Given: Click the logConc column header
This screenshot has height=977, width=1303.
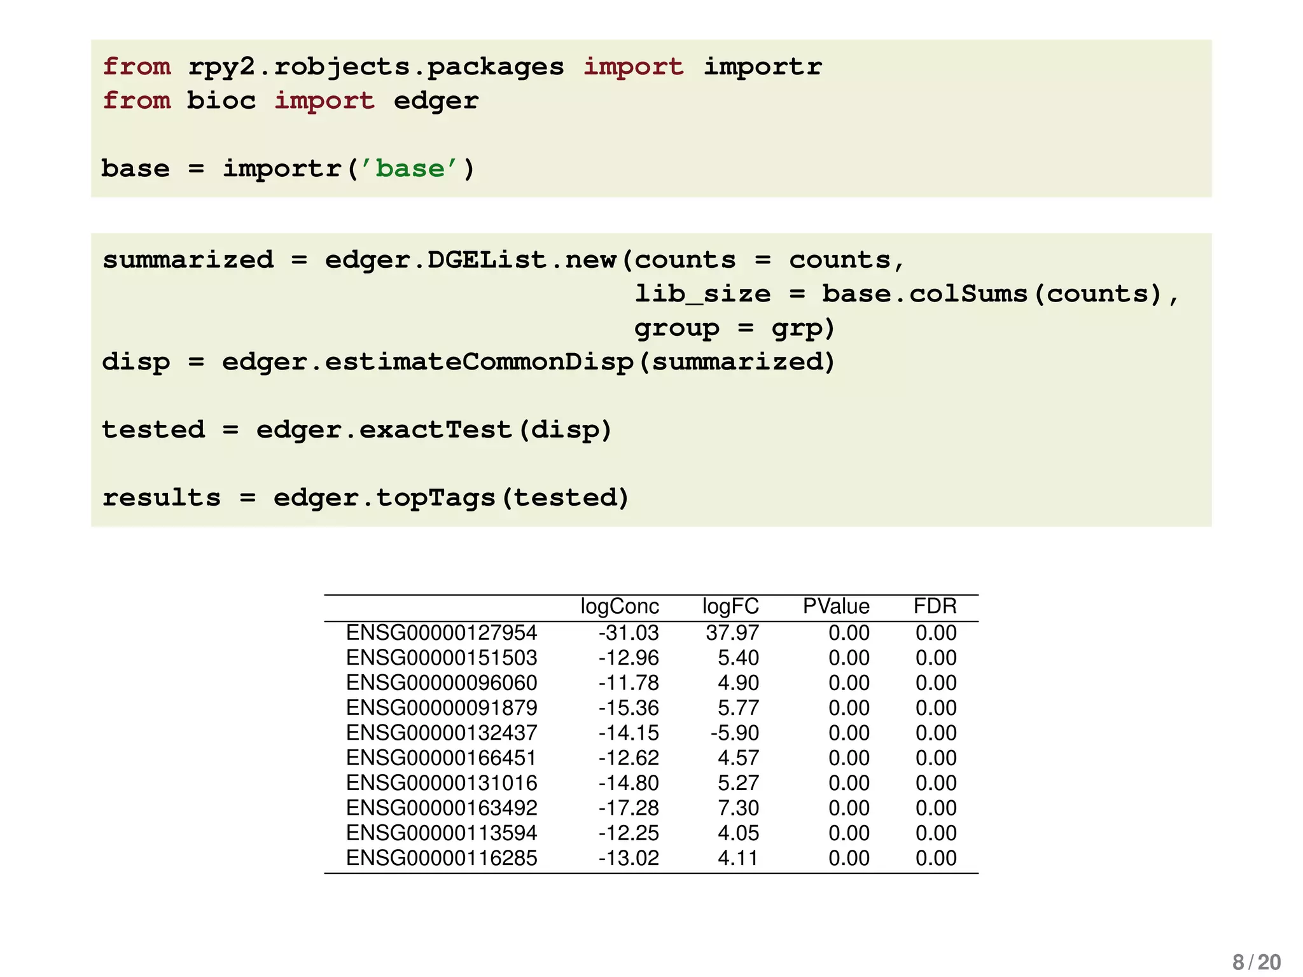Looking at the screenshot, I should [620, 607].
